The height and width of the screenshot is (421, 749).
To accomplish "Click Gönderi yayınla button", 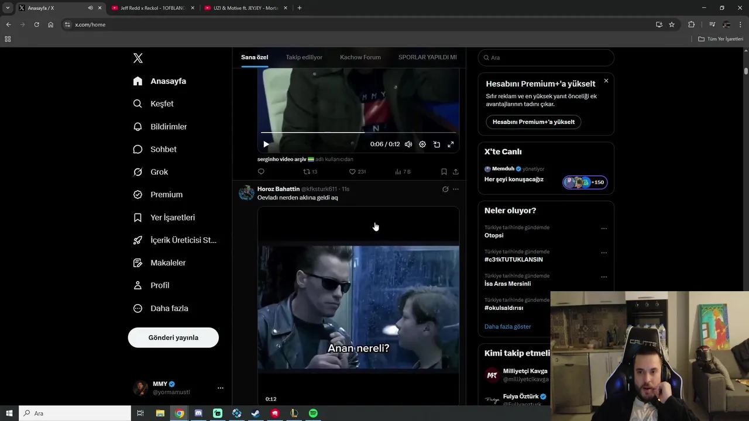I will click(x=173, y=337).
